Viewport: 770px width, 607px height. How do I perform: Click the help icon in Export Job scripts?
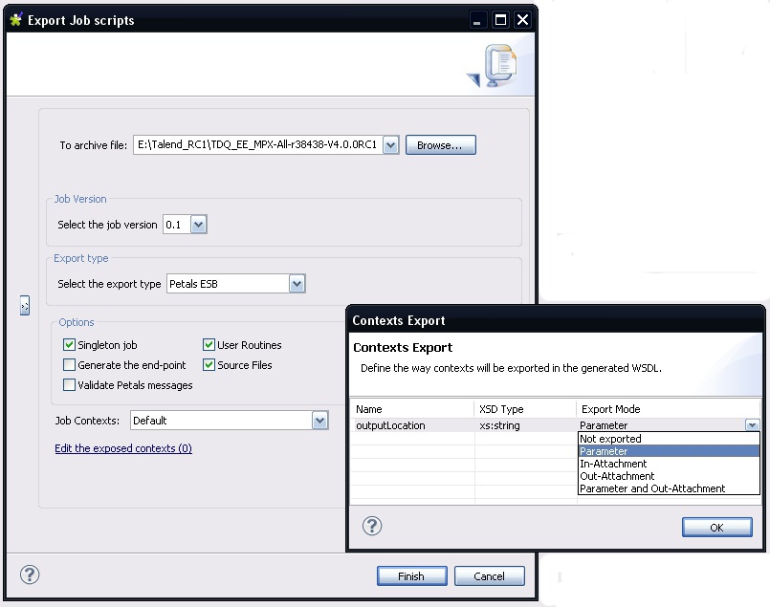pos(30,574)
